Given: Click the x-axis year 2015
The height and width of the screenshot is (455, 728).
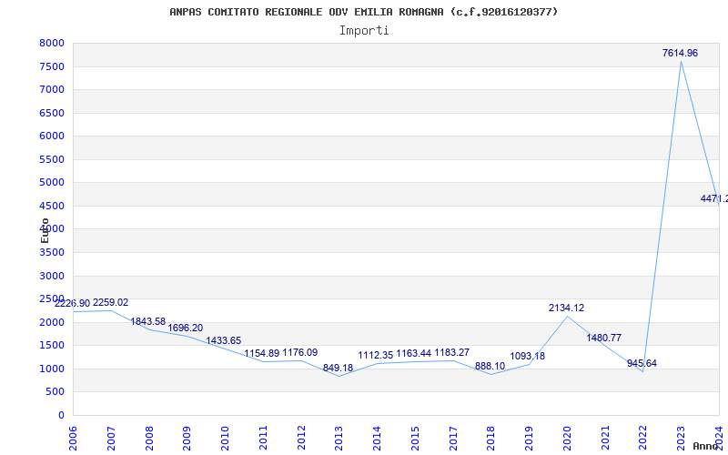Looking at the screenshot, I should click(x=415, y=439).
